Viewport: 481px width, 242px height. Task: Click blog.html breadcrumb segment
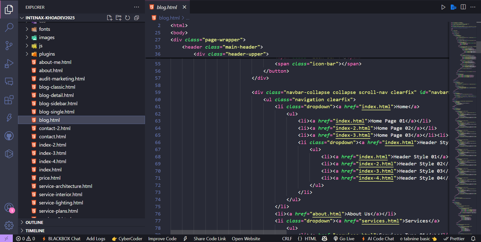(169, 18)
